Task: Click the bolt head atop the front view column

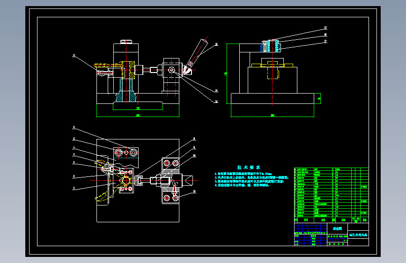Action: coord(126,42)
